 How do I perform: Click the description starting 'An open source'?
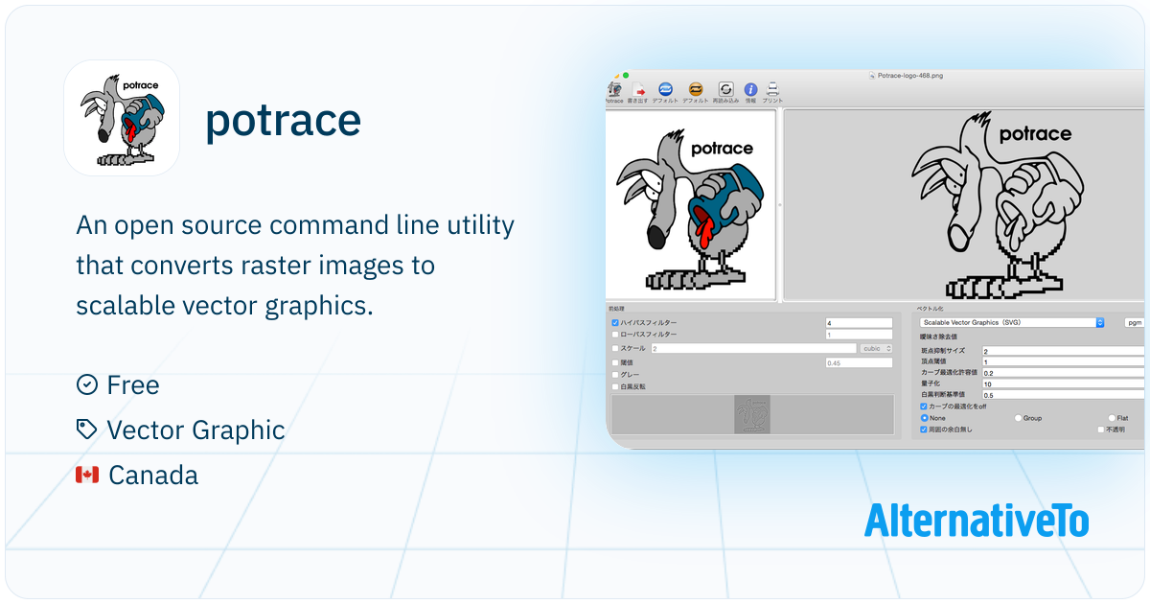click(x=295, y=266)
